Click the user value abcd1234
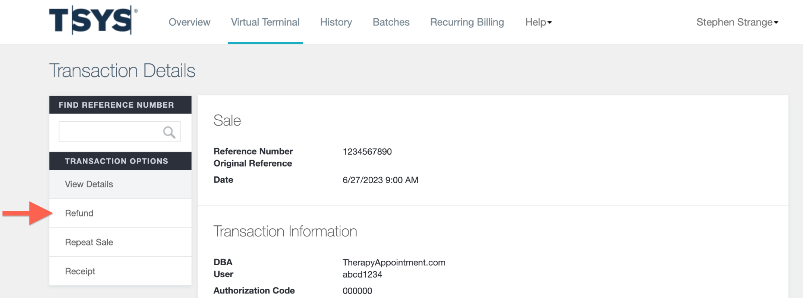 362,275
